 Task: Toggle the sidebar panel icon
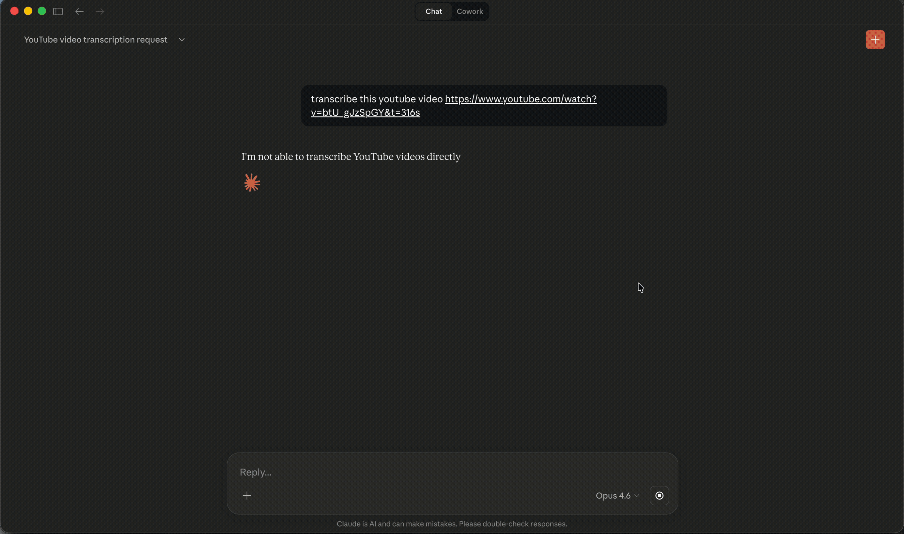tap(58, 12)
